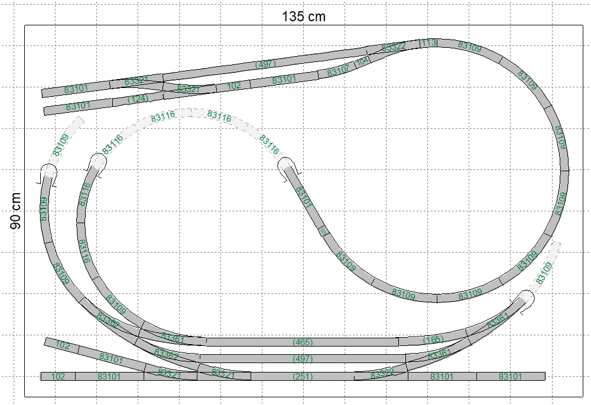591x405 pixels.
Task: Select the upper (497) flex track
Action: click(265, 64)
